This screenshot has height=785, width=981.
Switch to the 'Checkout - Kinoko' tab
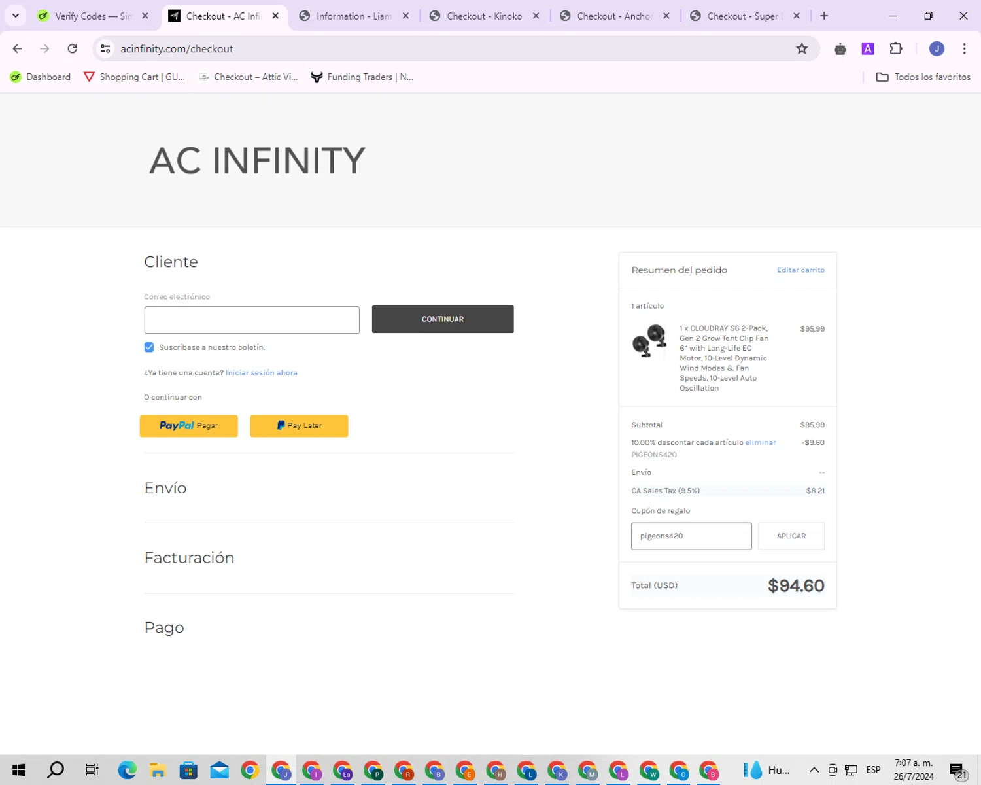pyautogui.click(x=484, y=16)
